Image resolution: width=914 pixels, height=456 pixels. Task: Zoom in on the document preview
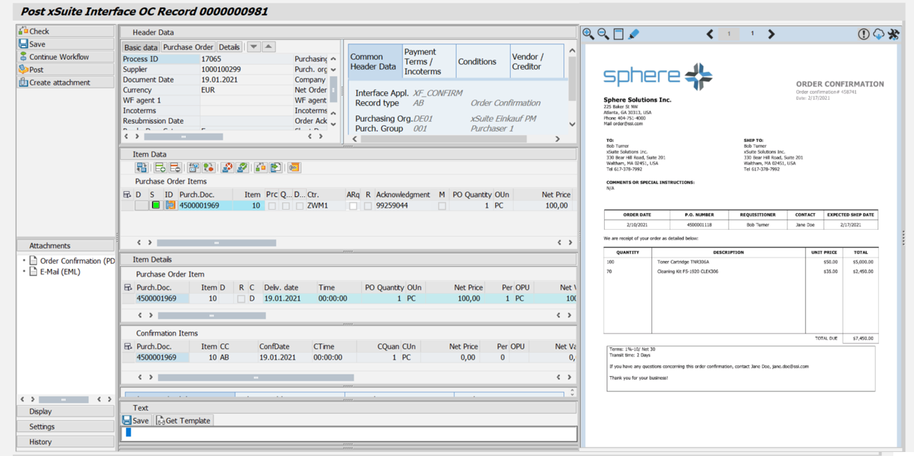pos(588,34)
